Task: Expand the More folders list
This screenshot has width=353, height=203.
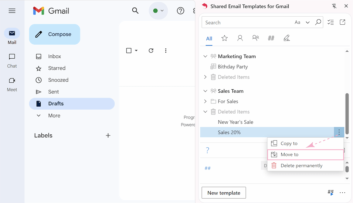Action: [54, 116]
